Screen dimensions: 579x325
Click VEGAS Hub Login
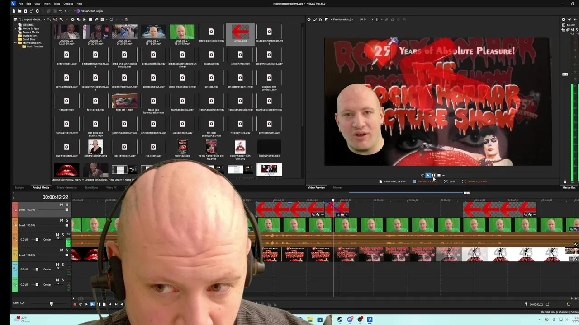pos(90,11)
